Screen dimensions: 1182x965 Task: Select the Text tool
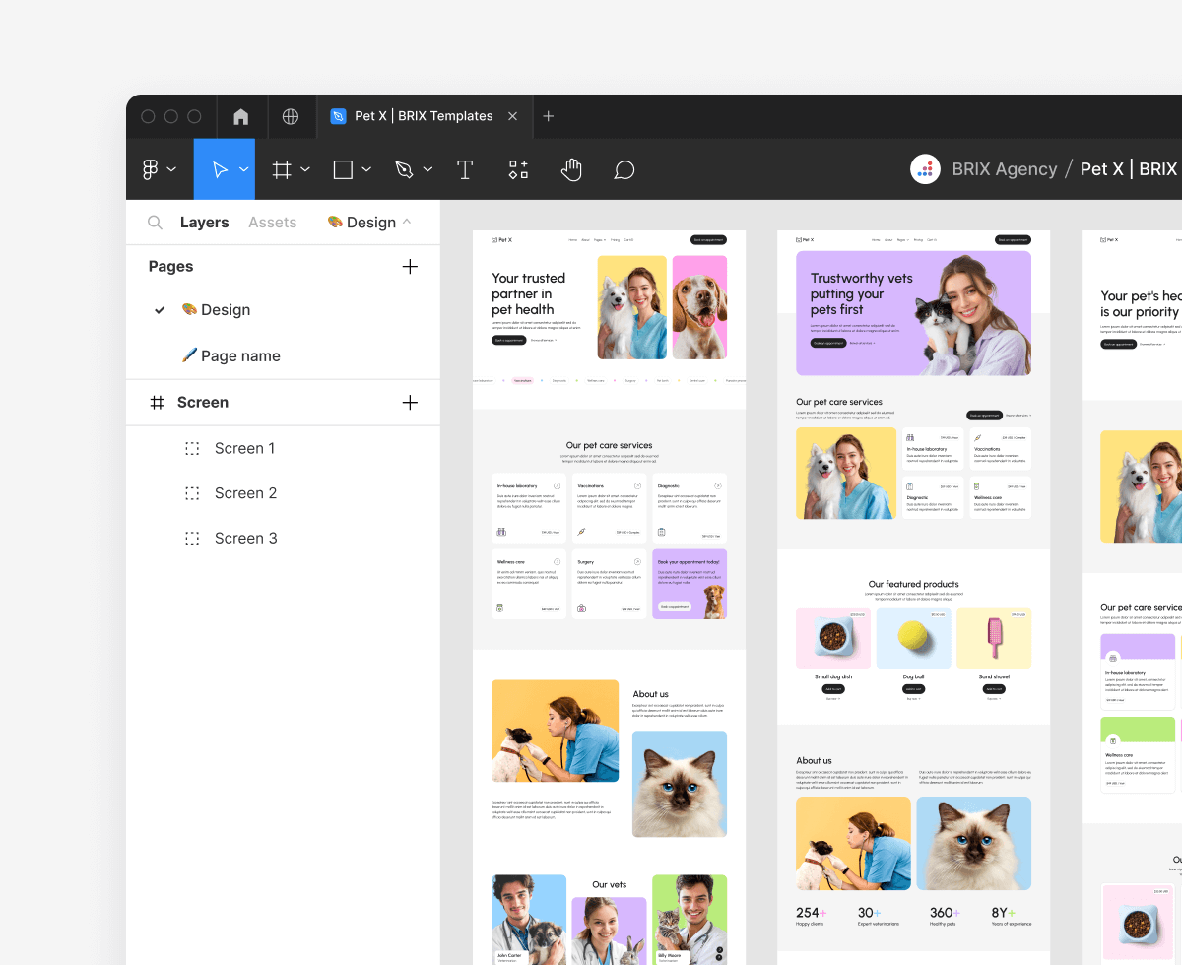(x=464, y=168)
